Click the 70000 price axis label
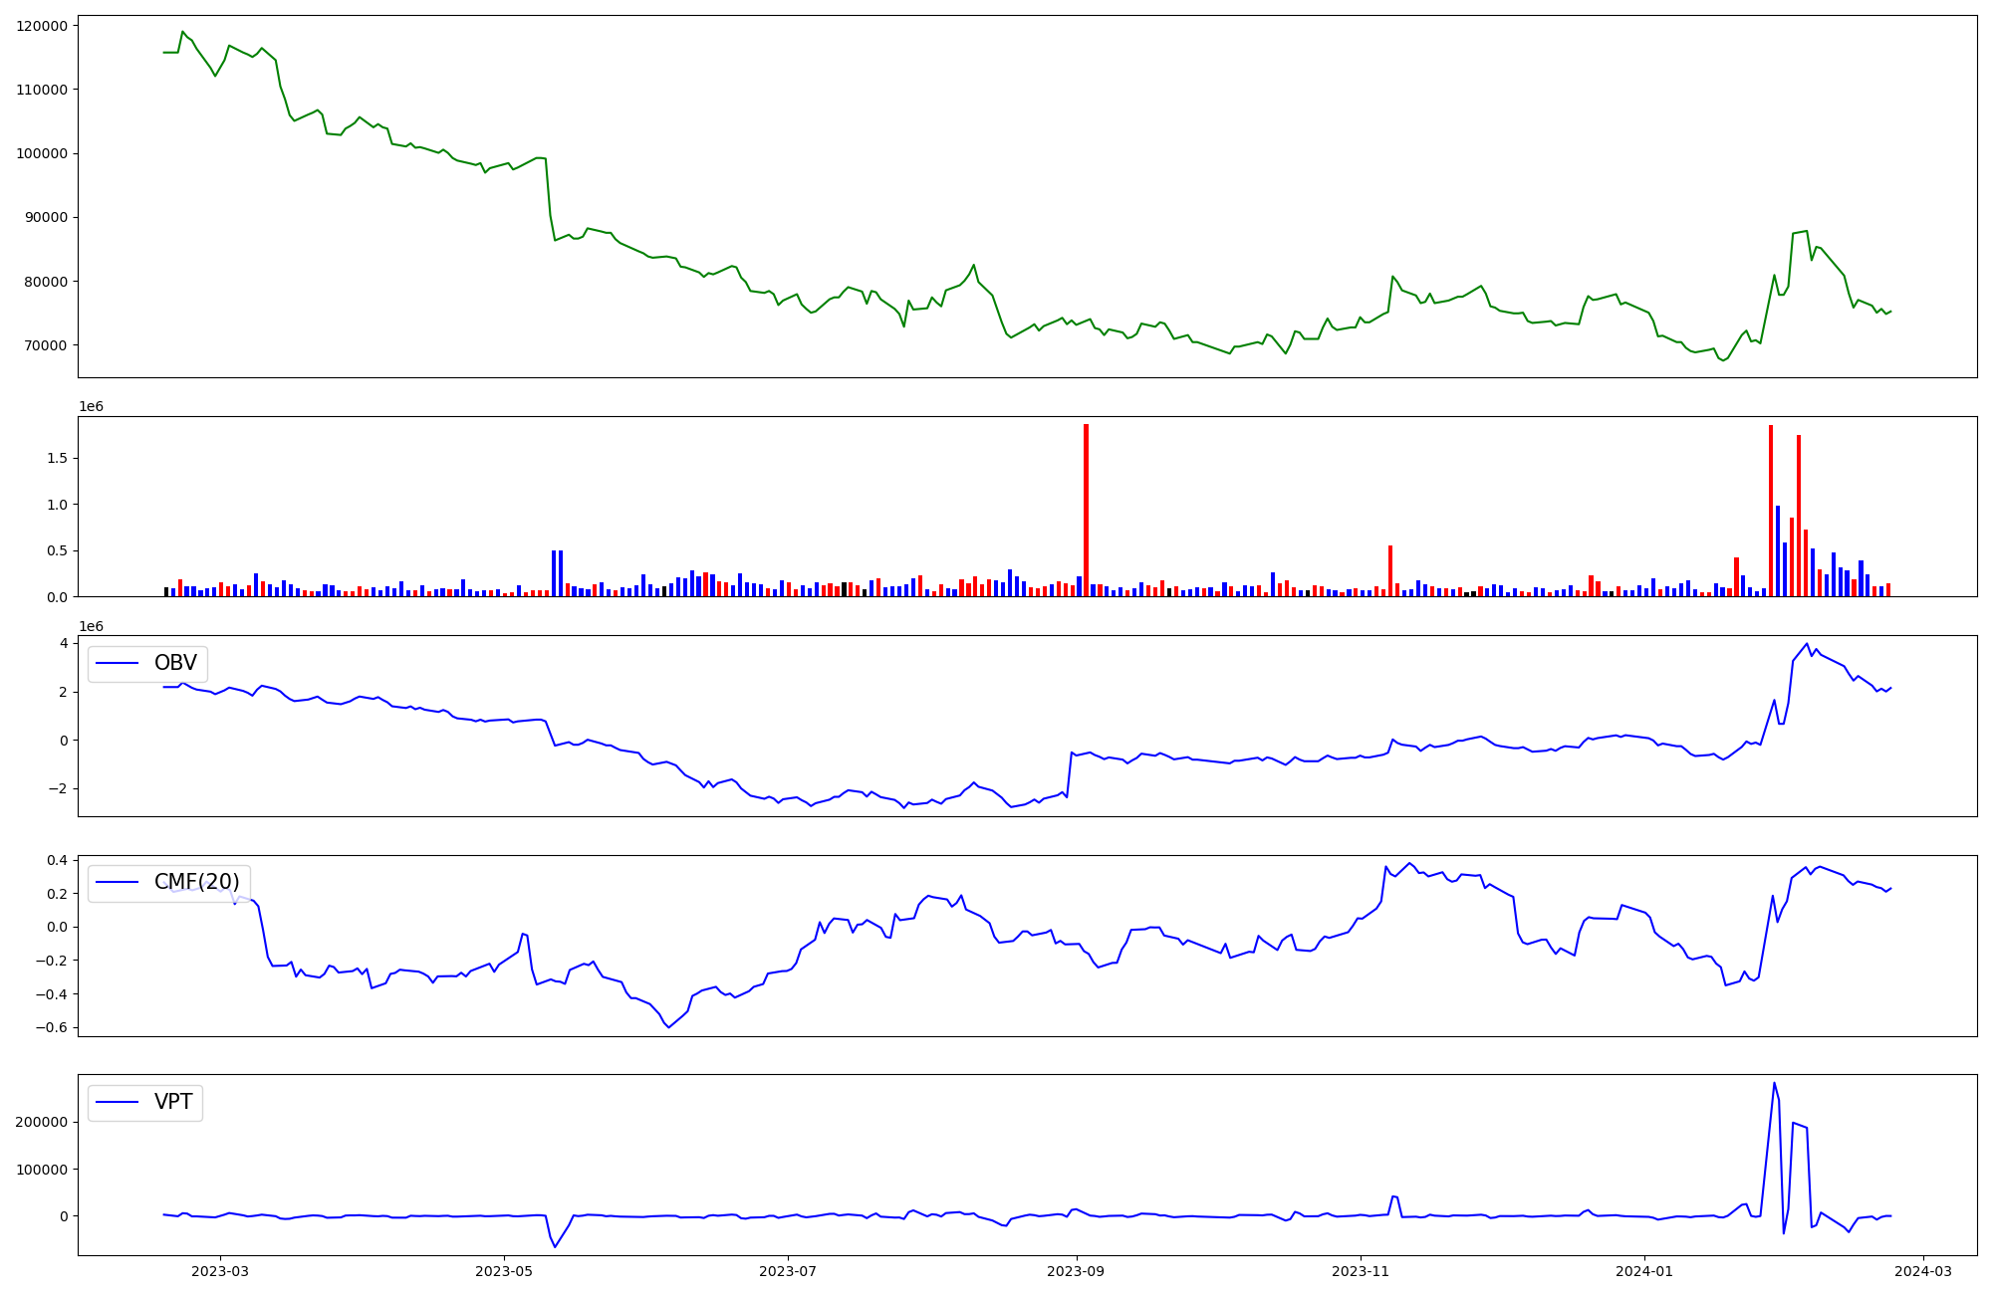Image resolution: width=1992 pixels, height=1294 pixels. (x=47, y=345)
